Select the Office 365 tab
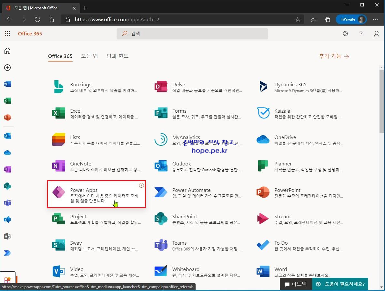 point(60,56)
